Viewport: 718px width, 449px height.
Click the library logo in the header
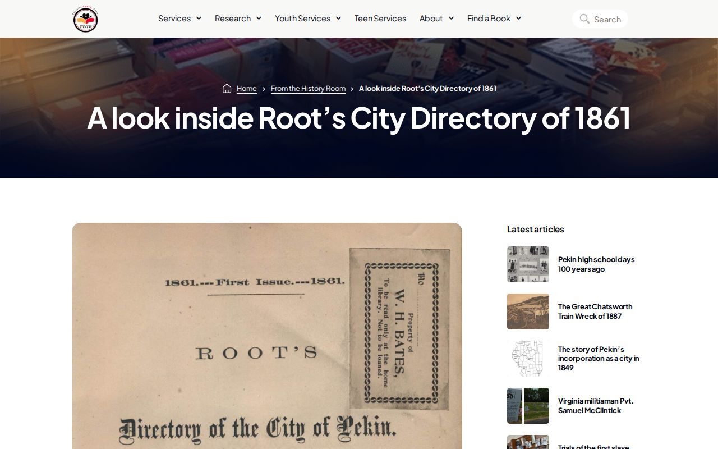point(86,19)
